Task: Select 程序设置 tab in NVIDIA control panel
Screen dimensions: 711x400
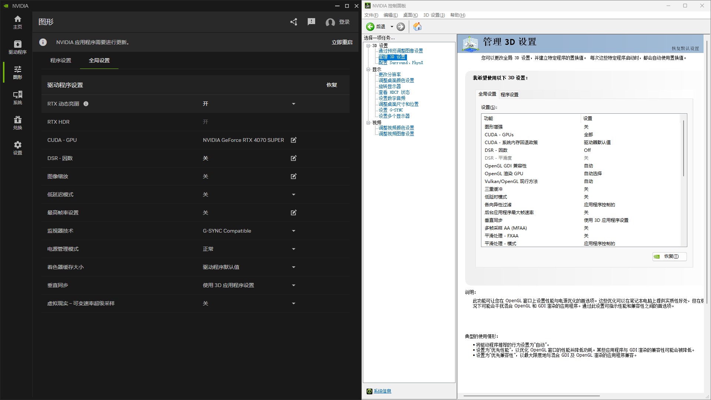Action: click(x=509, y=94)
